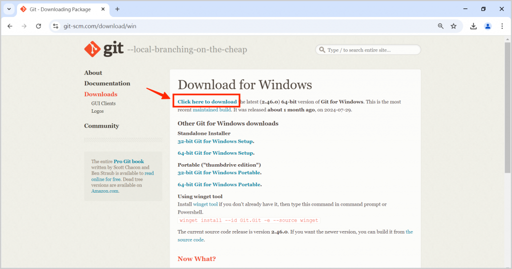512x269 pixels.
Task: Open the 'maintained build' link
Action: point(211,110)
